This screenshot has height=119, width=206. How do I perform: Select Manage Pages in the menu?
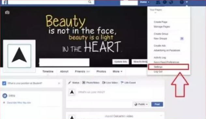coord(162,26)
